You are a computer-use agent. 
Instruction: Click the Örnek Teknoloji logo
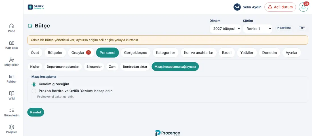click(36, 7)
